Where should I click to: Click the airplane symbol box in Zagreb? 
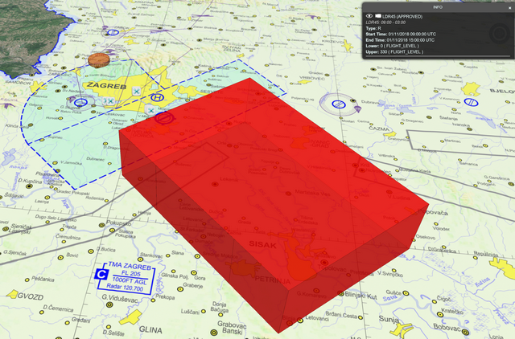click(137, 92)
